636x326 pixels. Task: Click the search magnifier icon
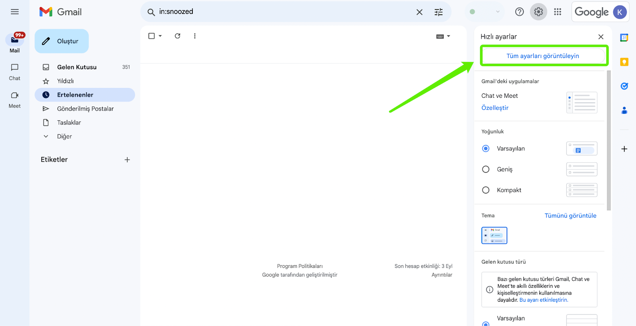(151, 12)
